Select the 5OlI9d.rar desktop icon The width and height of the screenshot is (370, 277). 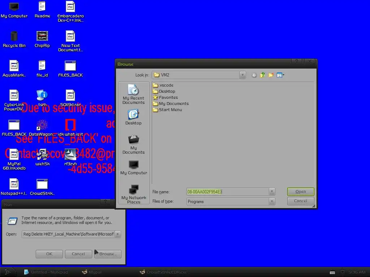tap(70, 98)
